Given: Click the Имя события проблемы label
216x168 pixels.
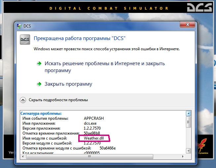Looking at the screenshot, I should click(46, 118).
